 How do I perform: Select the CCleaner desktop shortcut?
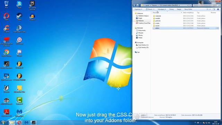tap(6, 28)
